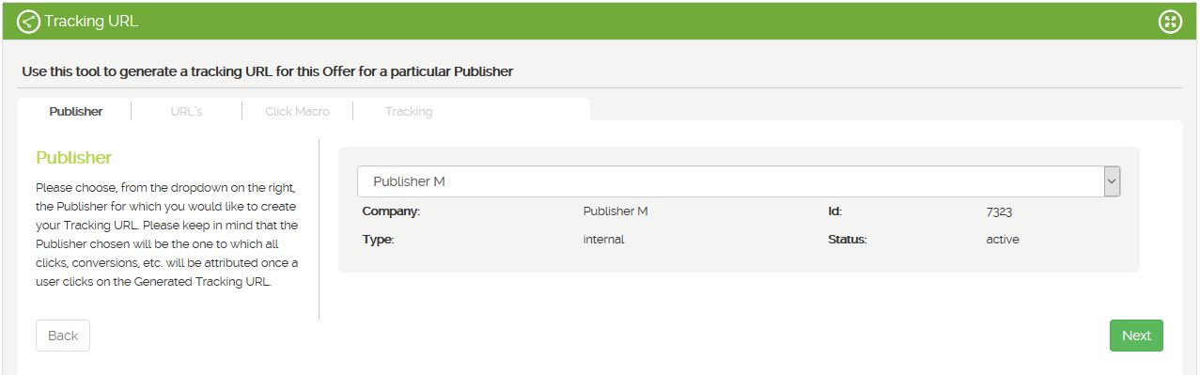Click the Publisher M selection field
Screen dimensions: 1200x375
739,181
